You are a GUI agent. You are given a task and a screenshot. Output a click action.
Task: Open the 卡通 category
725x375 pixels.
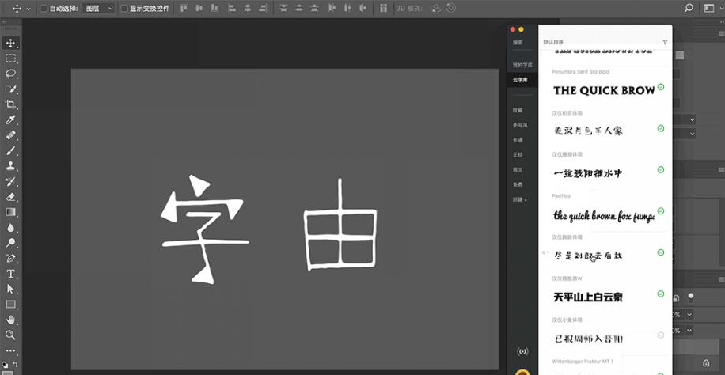click(518, 140)
